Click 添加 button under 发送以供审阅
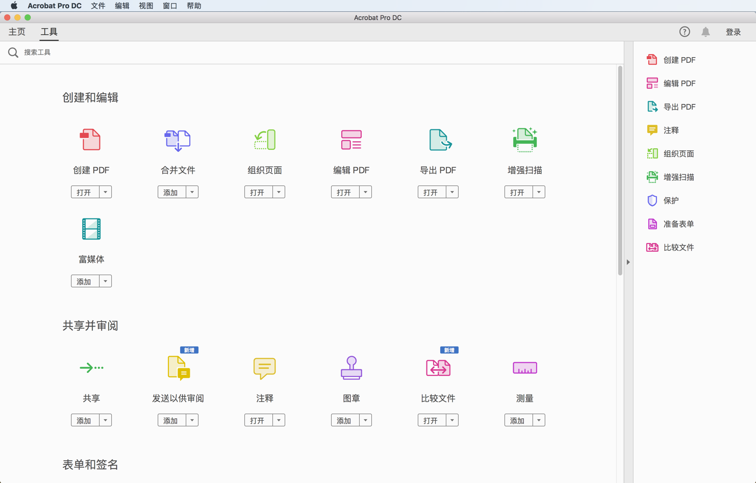Viewport: 756px width, 483px height. (x=171, y=420)
